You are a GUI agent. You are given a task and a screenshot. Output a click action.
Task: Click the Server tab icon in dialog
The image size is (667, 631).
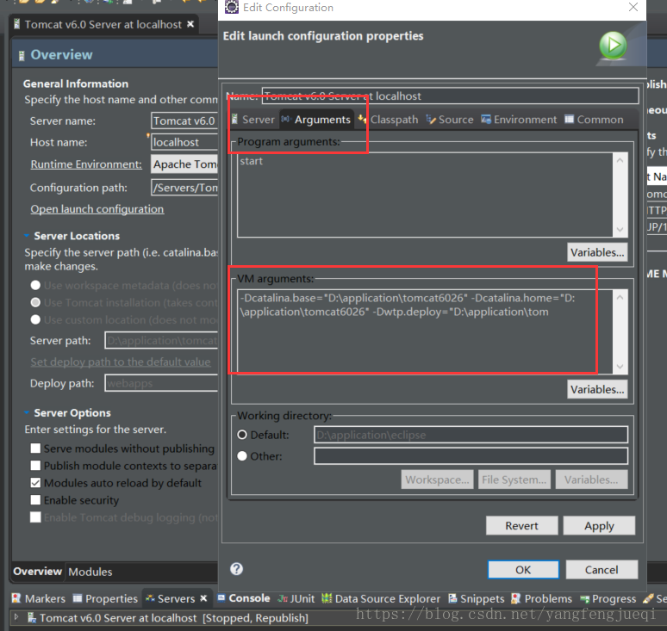click(234, 119)
